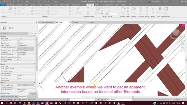187x105 pixels.
Task: Open Design Options dialog
Action: tap(98, 10)
